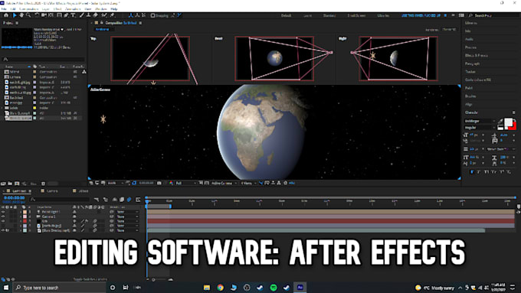This screenshot has width=521, height=293.
Task: Click the white fill color swatch
Action: (508, 122)
